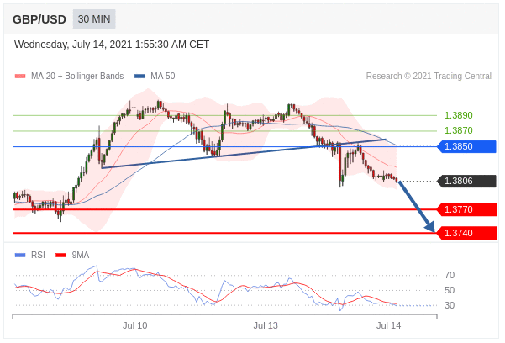Click the Wednesday, July 14, 2021 timestamp

click(x=112, y=45)
